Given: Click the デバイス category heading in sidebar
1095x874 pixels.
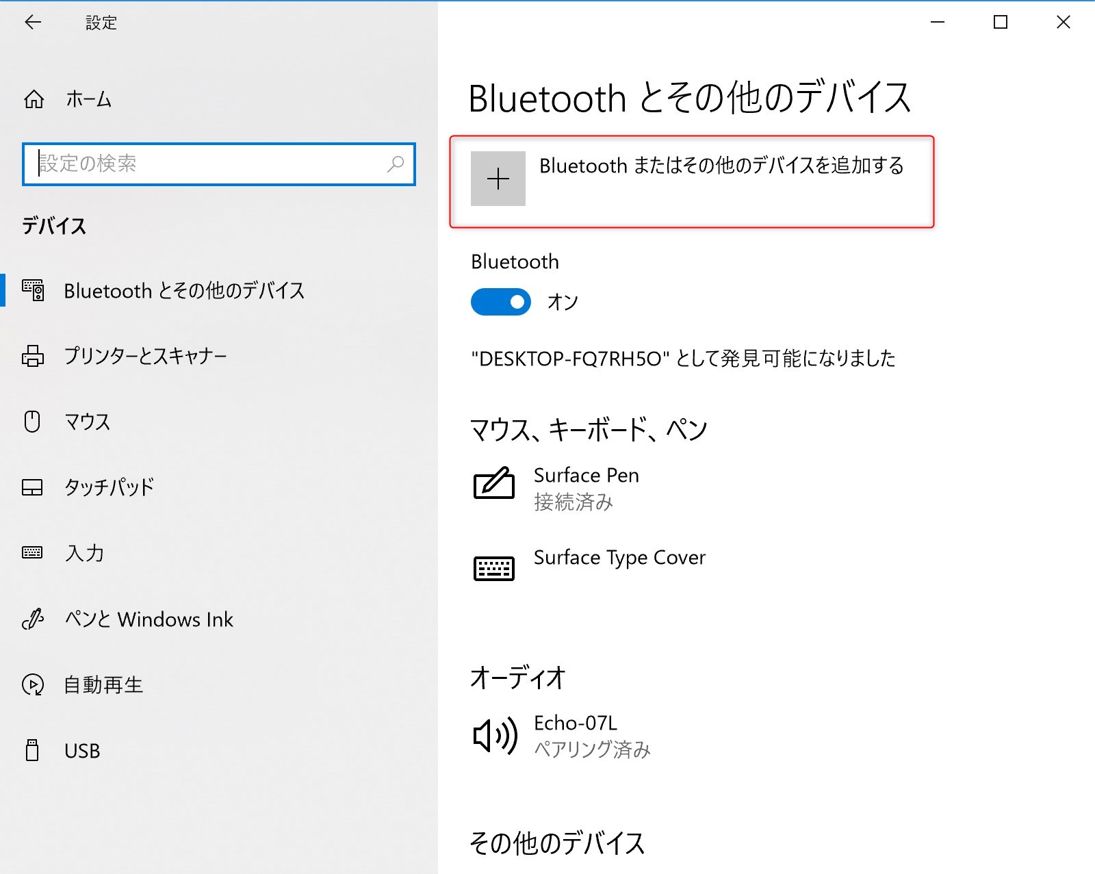Looking at the screenshot, I should [54, 226].
